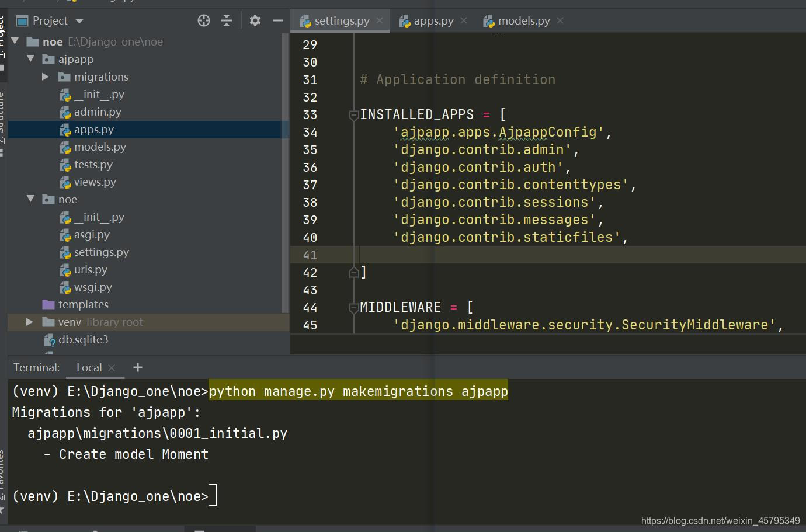Click the db.sqlite3 file icon

[x=50, y=340]
